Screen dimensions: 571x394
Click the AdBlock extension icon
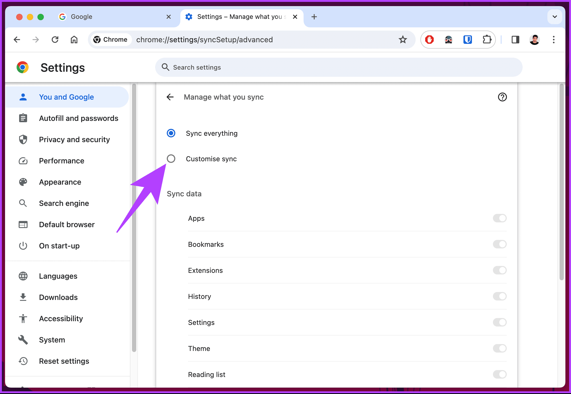click(x=429, y=40)
